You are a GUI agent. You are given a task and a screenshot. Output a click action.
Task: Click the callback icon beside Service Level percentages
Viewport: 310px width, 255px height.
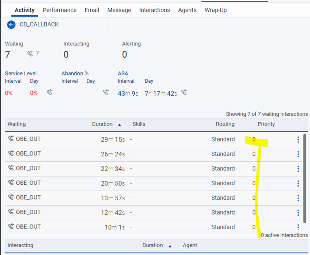point(49,93)
